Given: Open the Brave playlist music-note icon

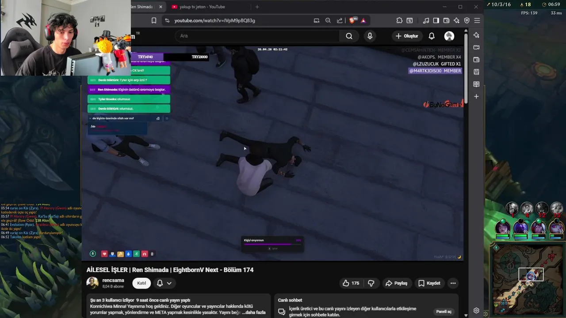Looking at the screenshot, I should [426, 20].
